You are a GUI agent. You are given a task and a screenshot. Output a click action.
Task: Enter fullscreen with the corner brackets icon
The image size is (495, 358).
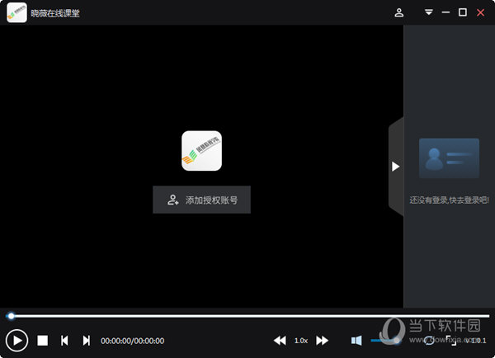(451, 341)
